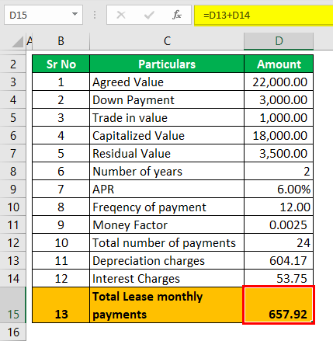This screenshot has height=341, width=333.
Task: Click the 3,000.00 amount cell
Action: pyautogui.click(x=279, y=99)
